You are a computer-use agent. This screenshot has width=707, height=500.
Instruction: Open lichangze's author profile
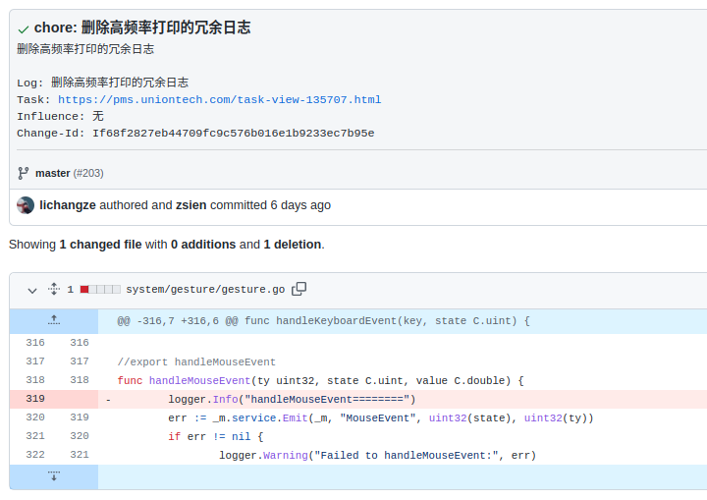click(67, 205)
